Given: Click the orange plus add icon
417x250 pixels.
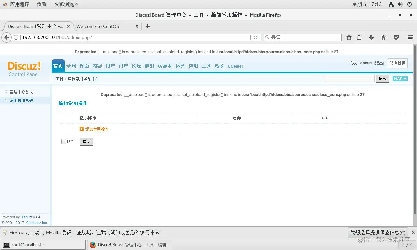Looking at the screenshot, I should tap(82, 129).
